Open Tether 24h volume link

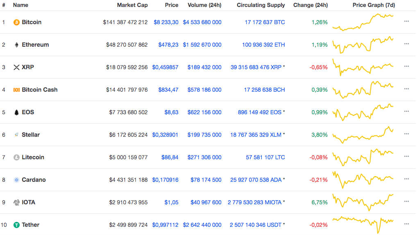(202, 225)
